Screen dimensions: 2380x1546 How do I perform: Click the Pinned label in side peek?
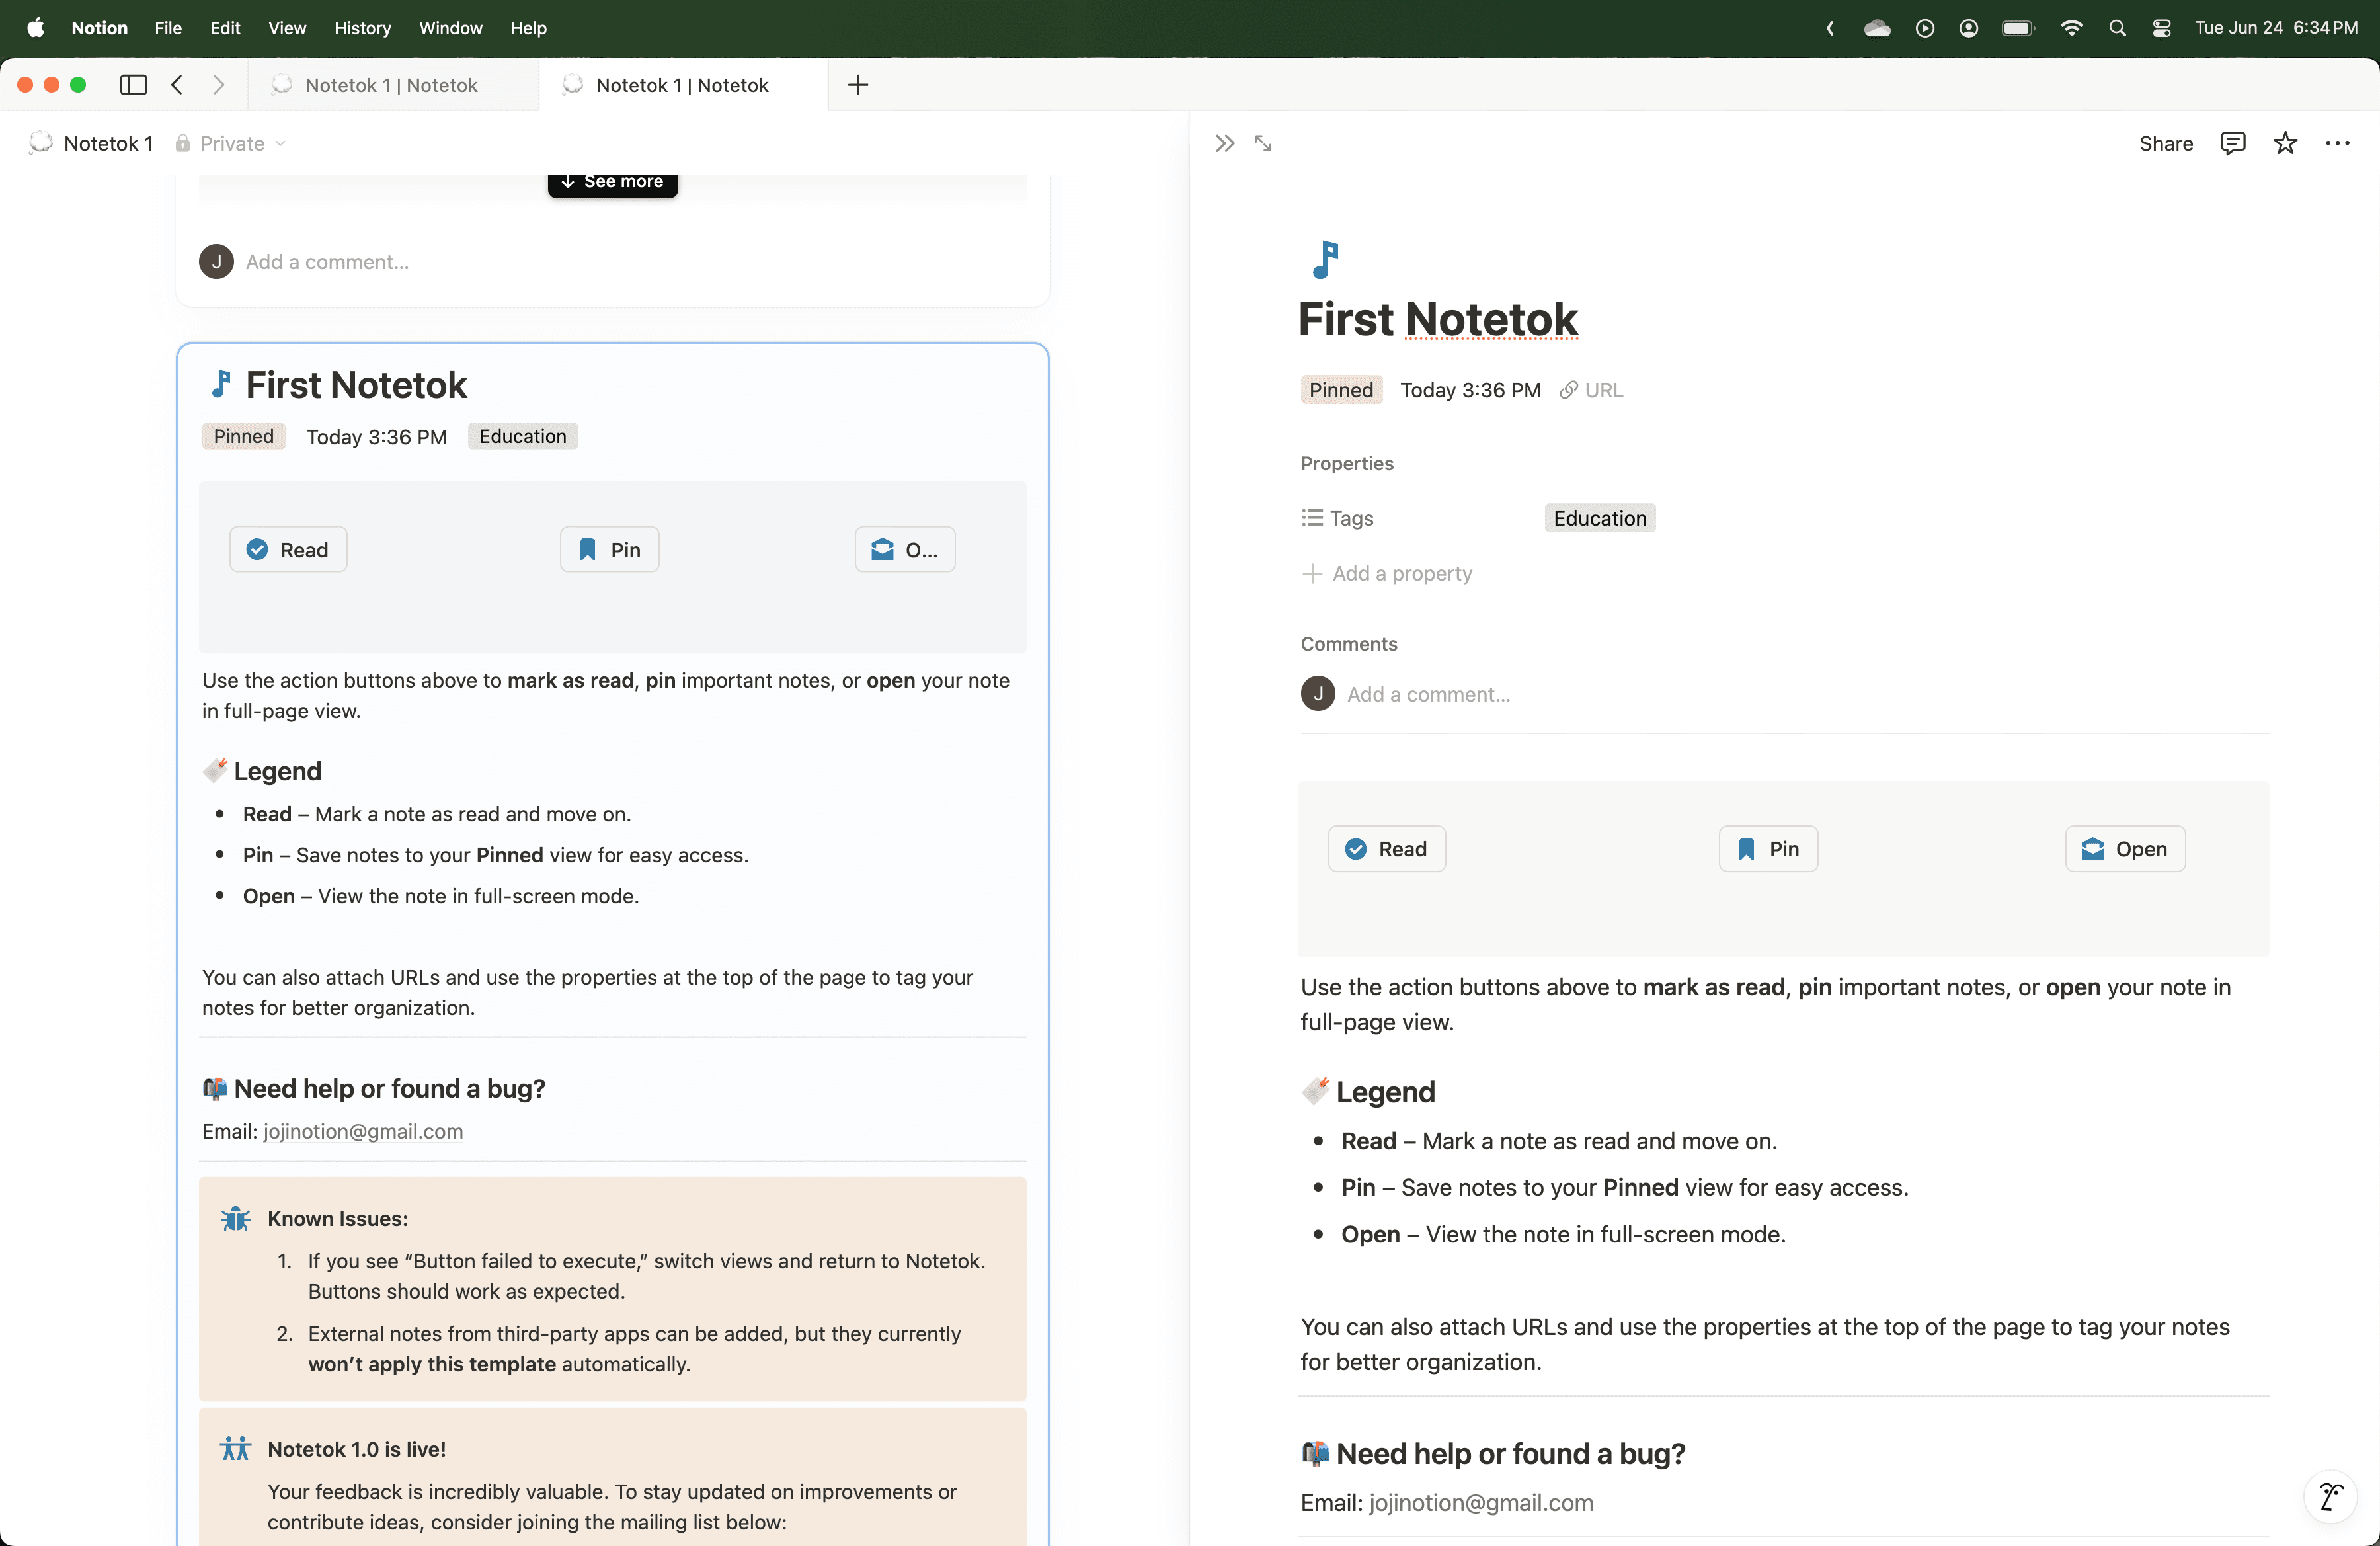tap(1341, 390)
